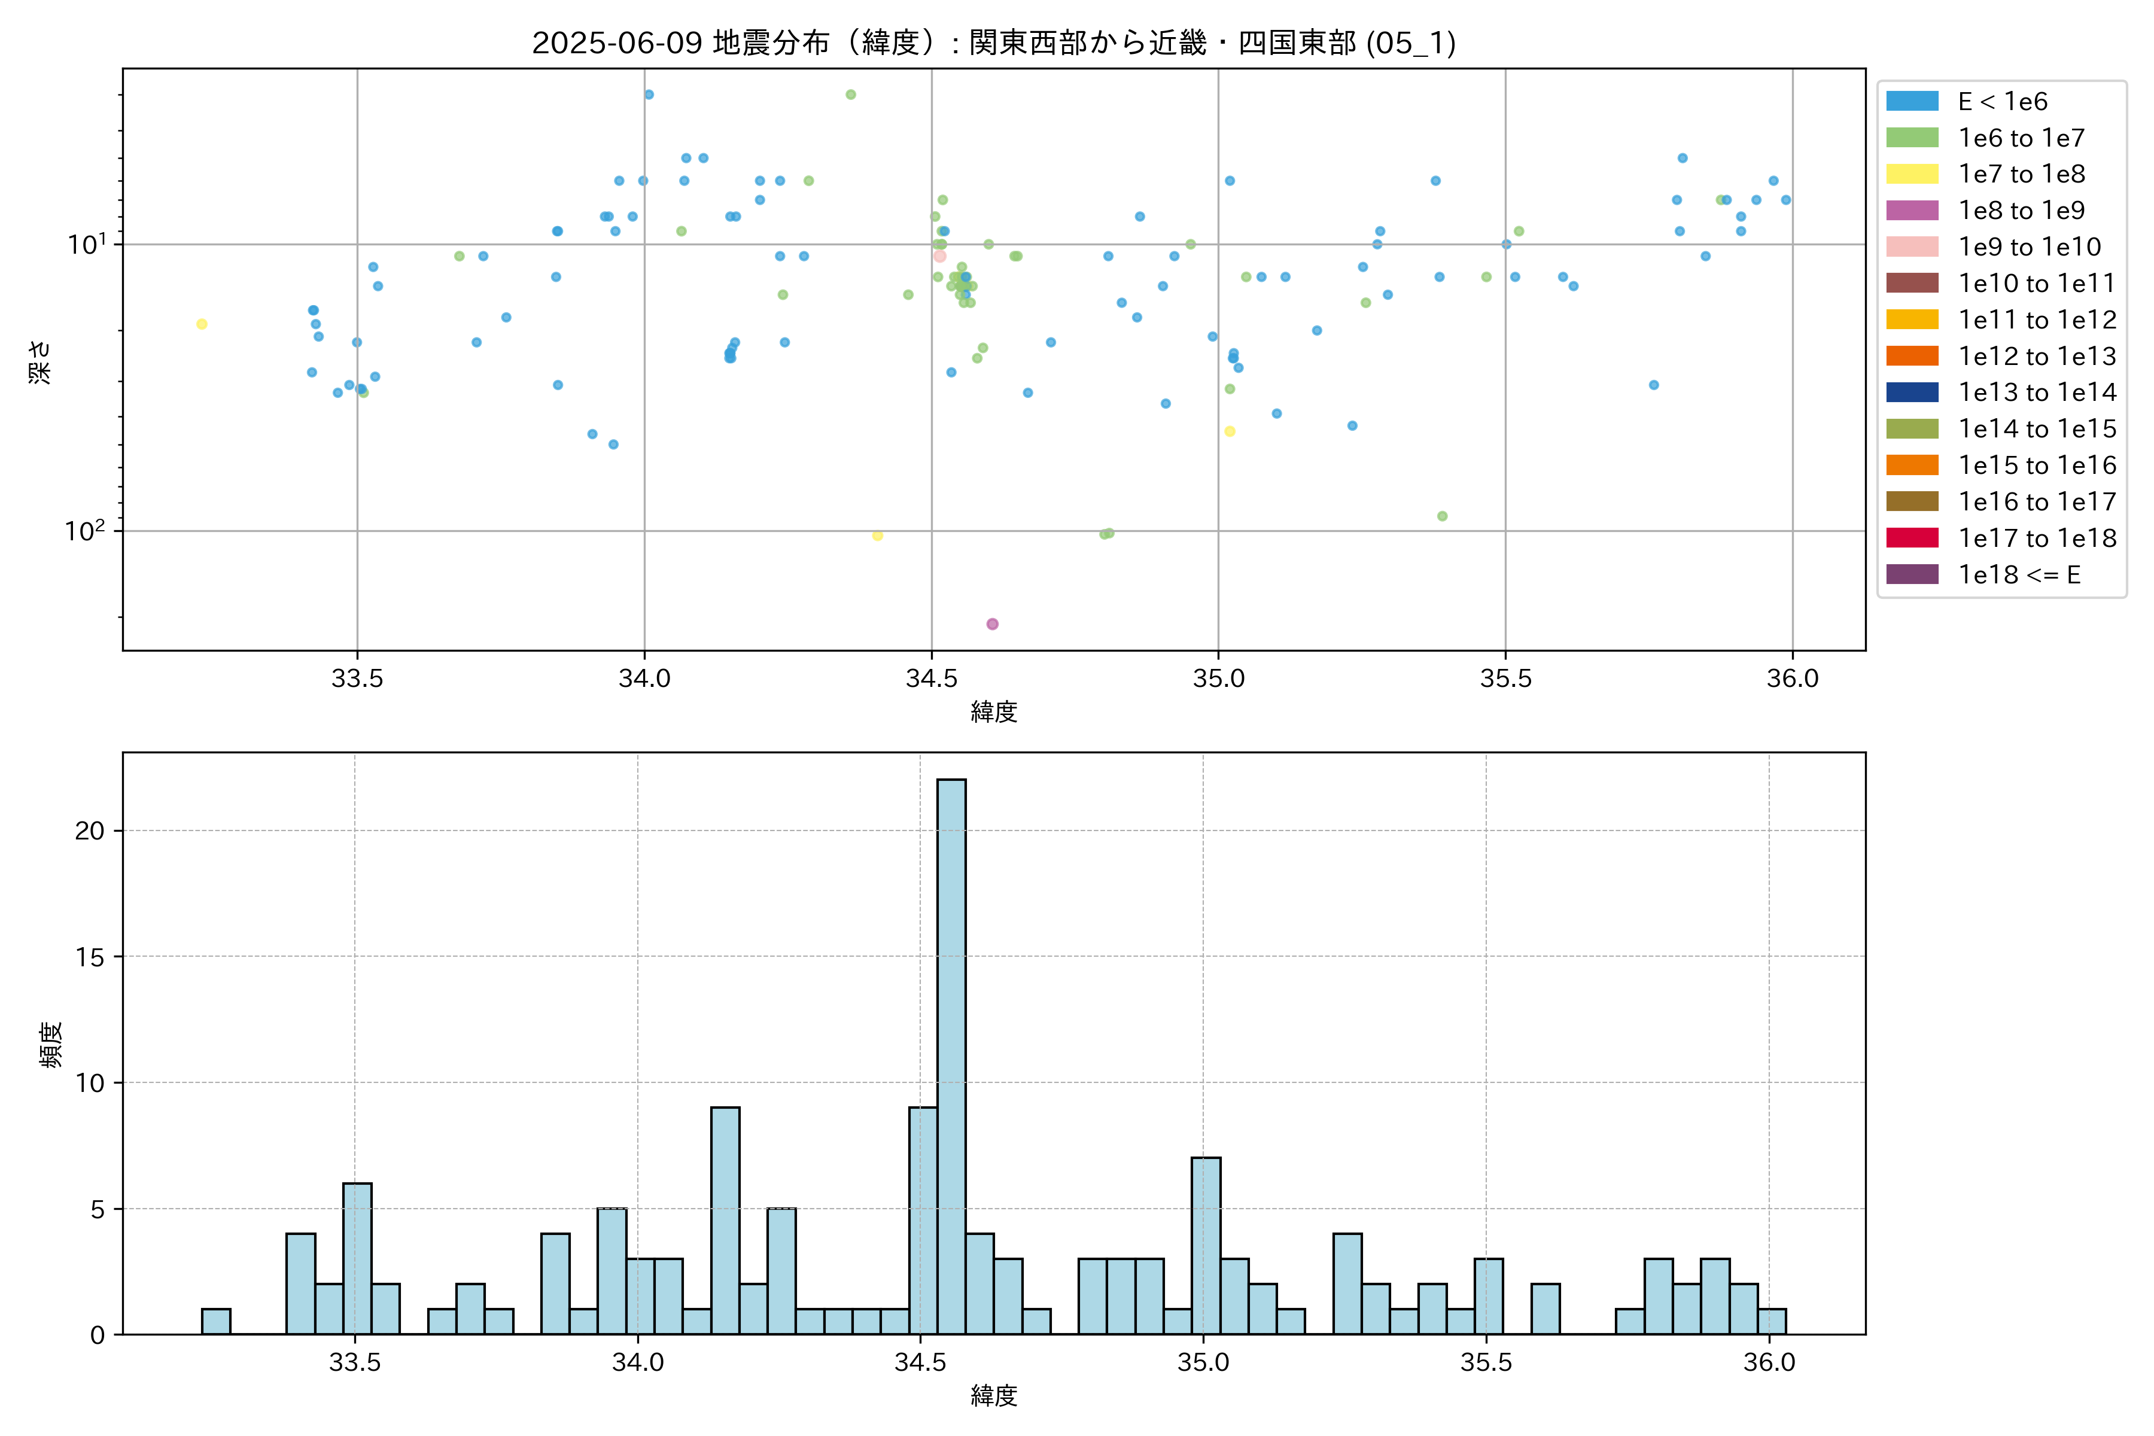Screen dimensions: 2154x1436
Task: Click the tallest histogram bar near 34.5
Action: tap(951, 1053)
